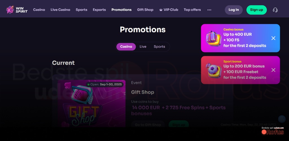Click the Log in button

(x=234, y=10)
